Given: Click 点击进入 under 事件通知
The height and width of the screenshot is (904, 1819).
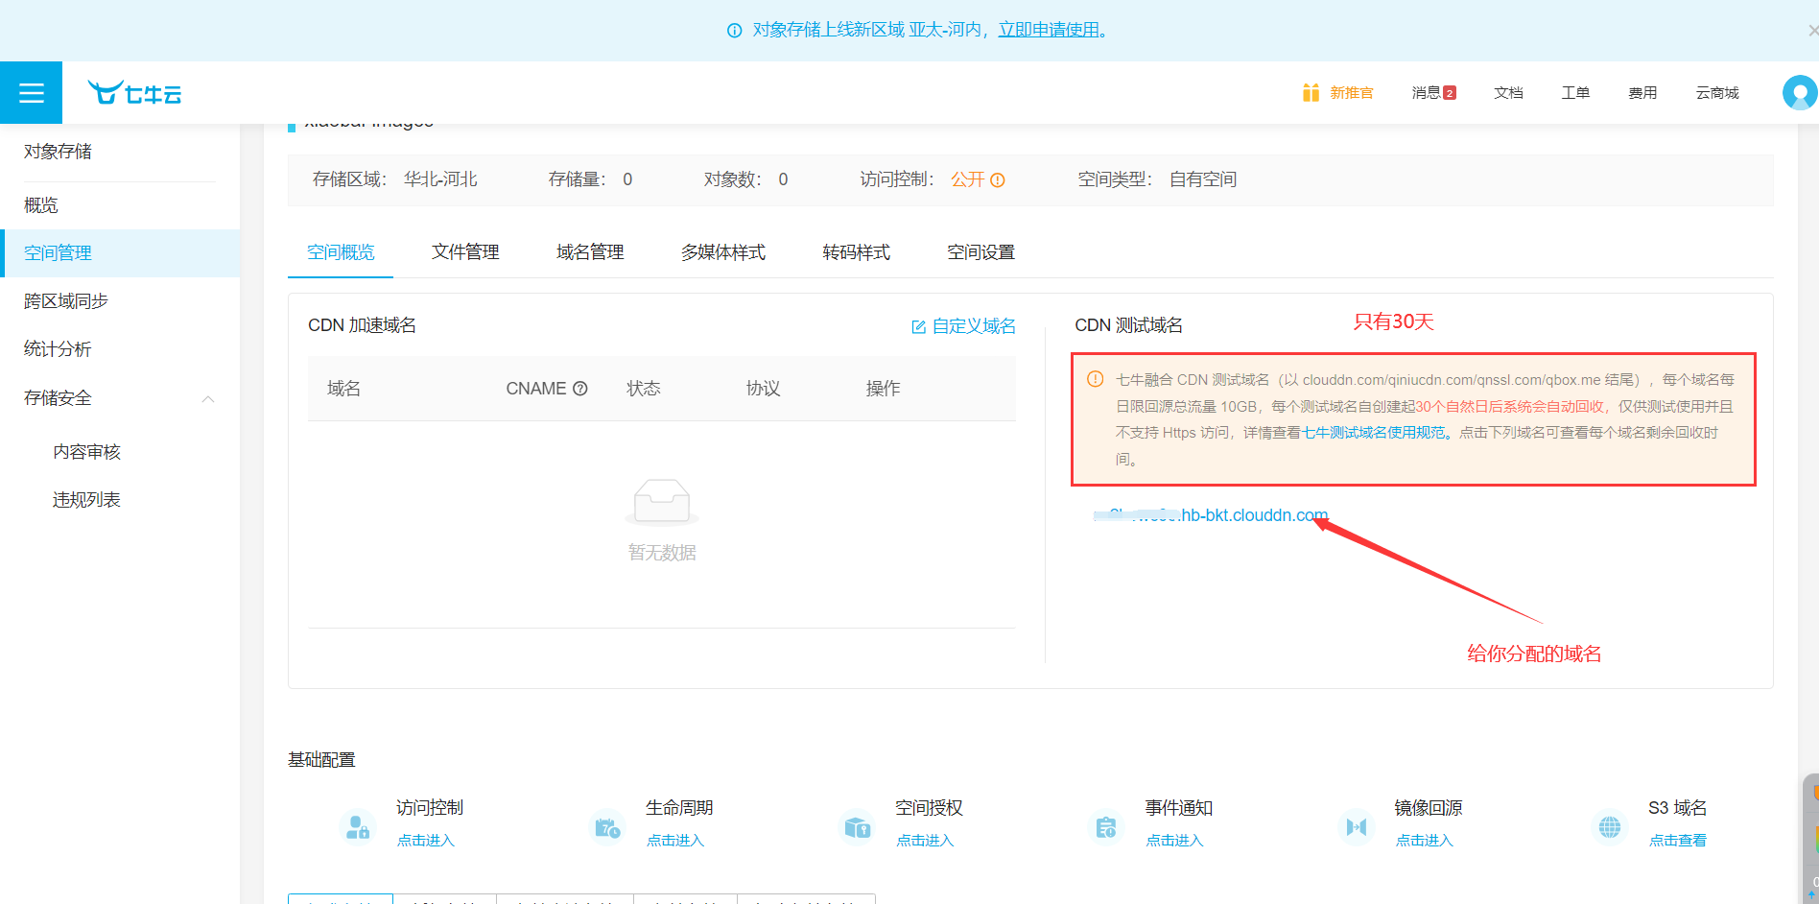Looking at the screenshot, I should pyautogui.click(x=1174, y=841).
